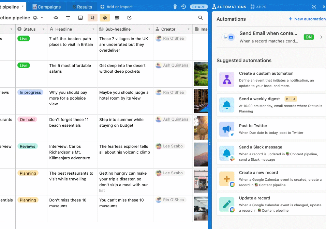The height and width of the screenshot is (229, 326).
Task: Click the On hold status tag
Action: coord(27,120)
